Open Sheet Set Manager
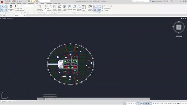 (79, 8)
